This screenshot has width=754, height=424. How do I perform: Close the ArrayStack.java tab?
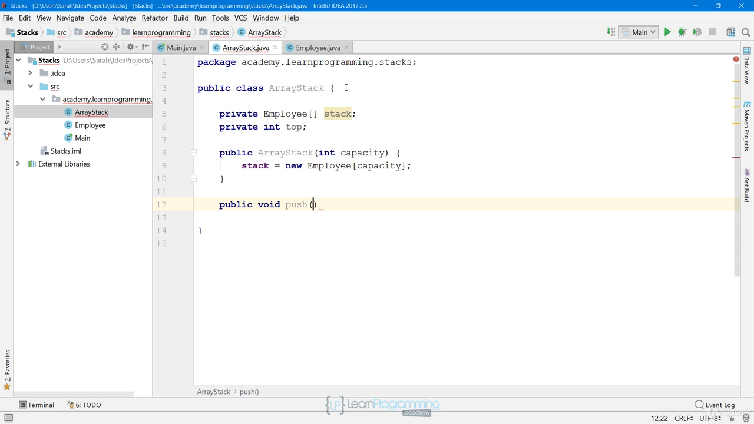(275, 48)
